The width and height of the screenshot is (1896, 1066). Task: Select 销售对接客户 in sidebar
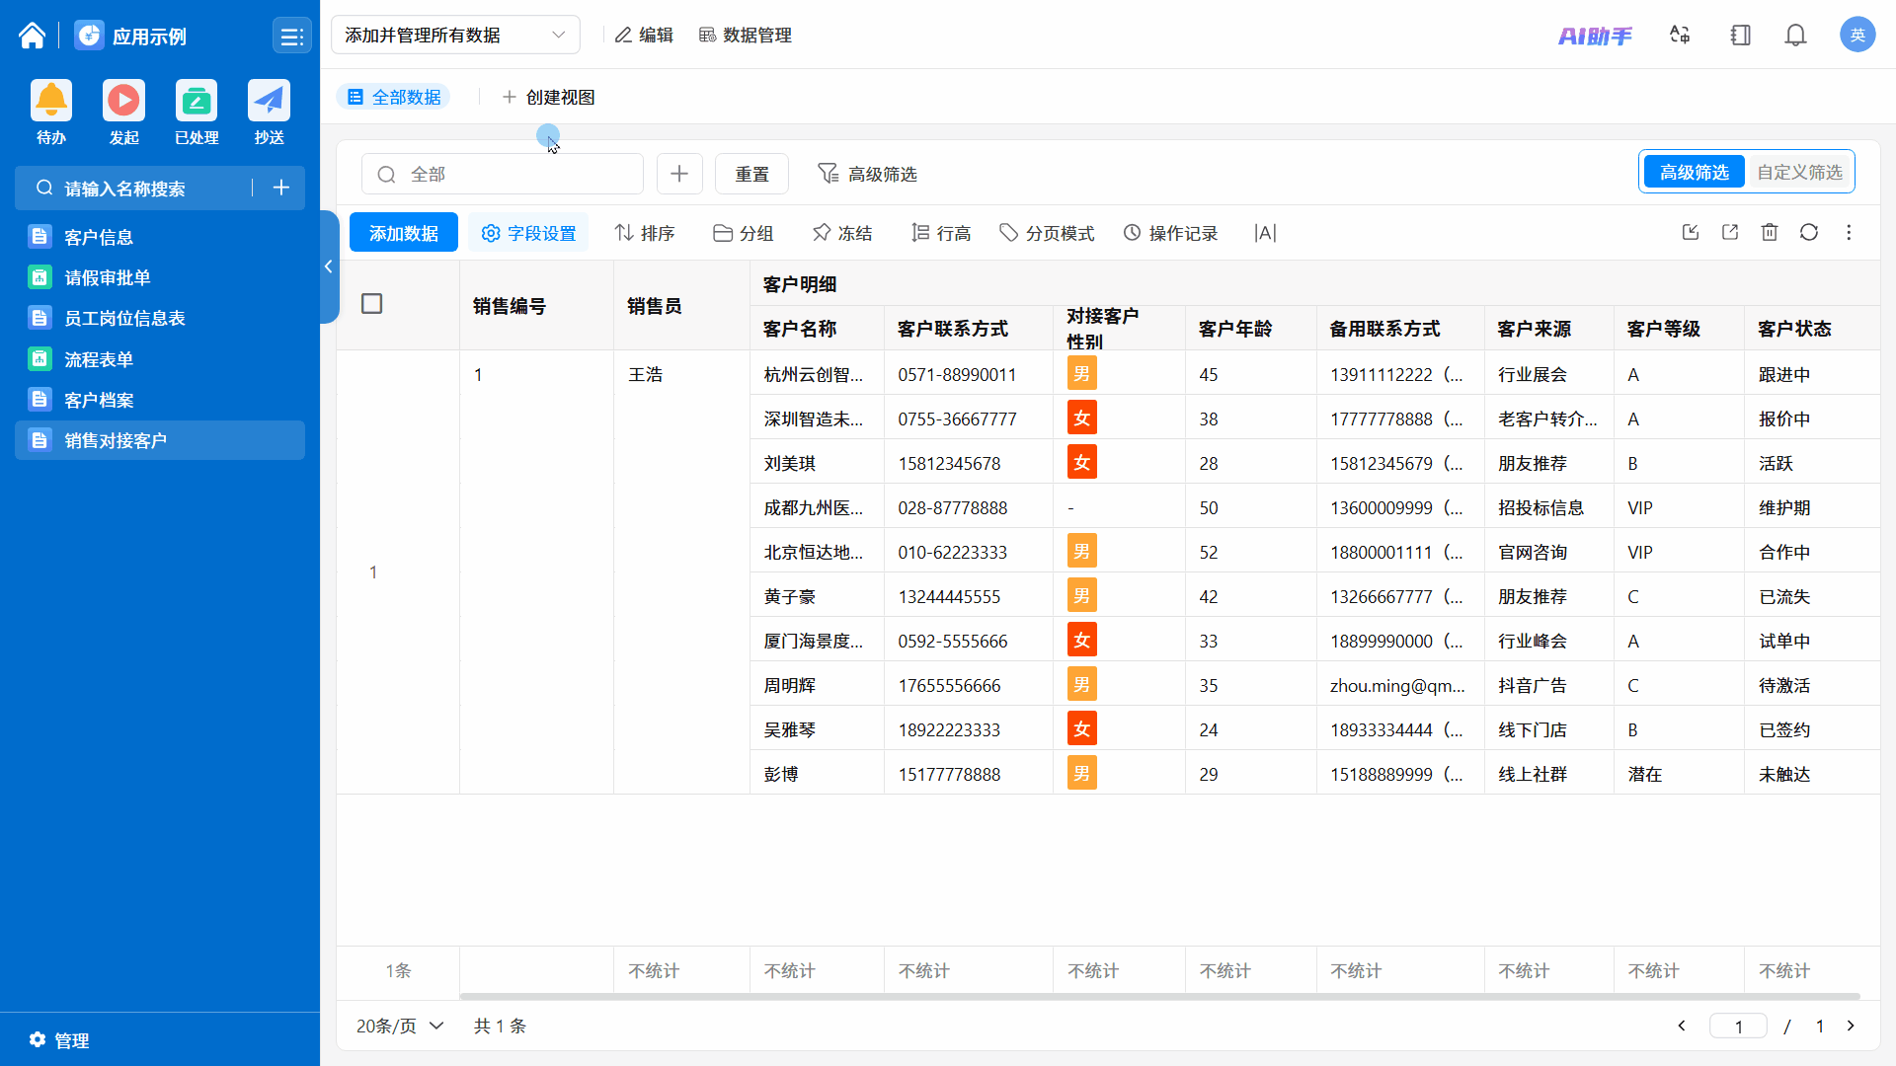click(160, 440)
